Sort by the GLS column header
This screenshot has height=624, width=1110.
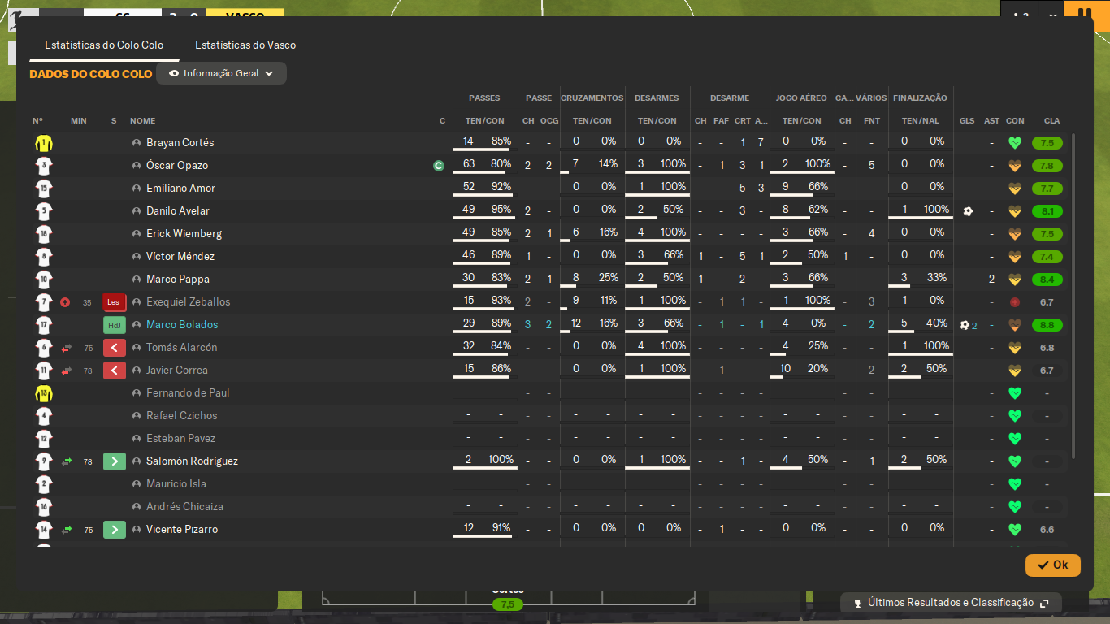pyautogui.click(x=967, y=121)
